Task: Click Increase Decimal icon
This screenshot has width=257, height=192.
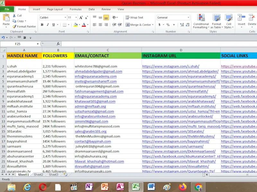Action: coord(182,25)
